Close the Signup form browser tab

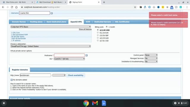pos(99,2)
